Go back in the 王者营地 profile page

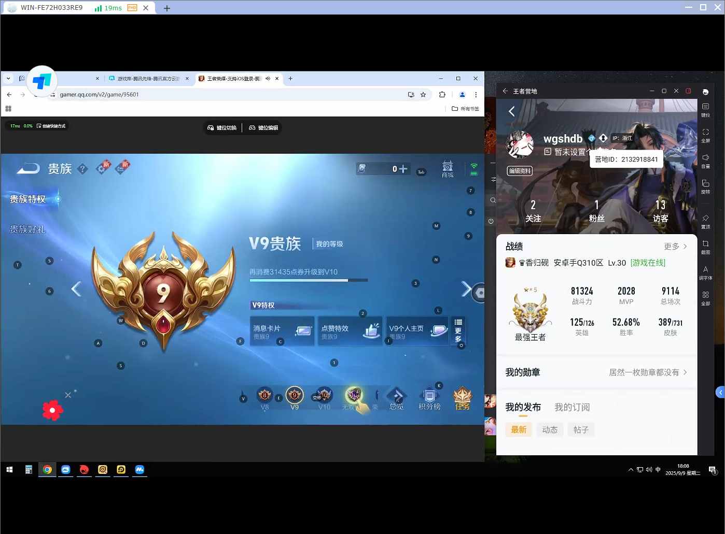click(x=511, y=111)
